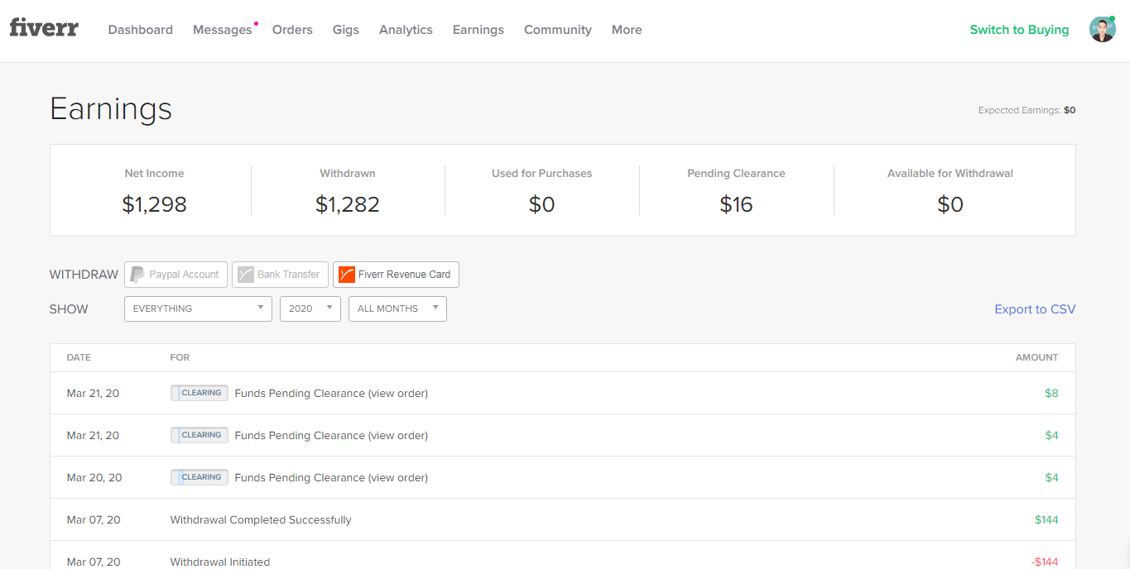Click the CLEARING badge on Mar 20 row
The width and height of the screenshot is (1130, 569).
[200, 477]
